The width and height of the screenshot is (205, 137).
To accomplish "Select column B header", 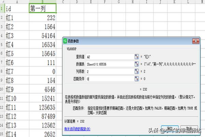I will [43, 2].
